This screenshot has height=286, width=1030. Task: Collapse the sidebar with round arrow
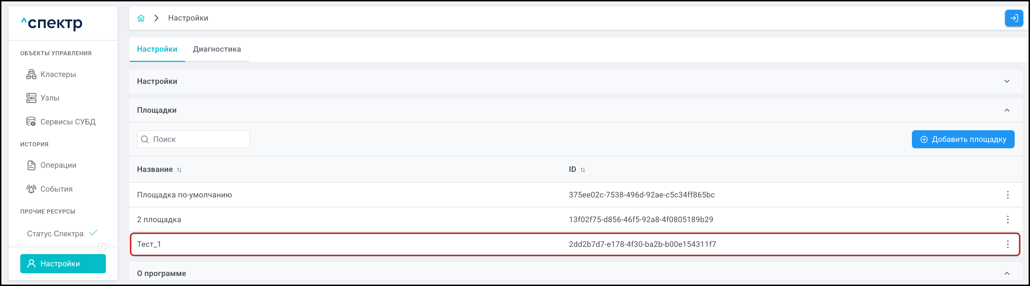pos(102,247)
